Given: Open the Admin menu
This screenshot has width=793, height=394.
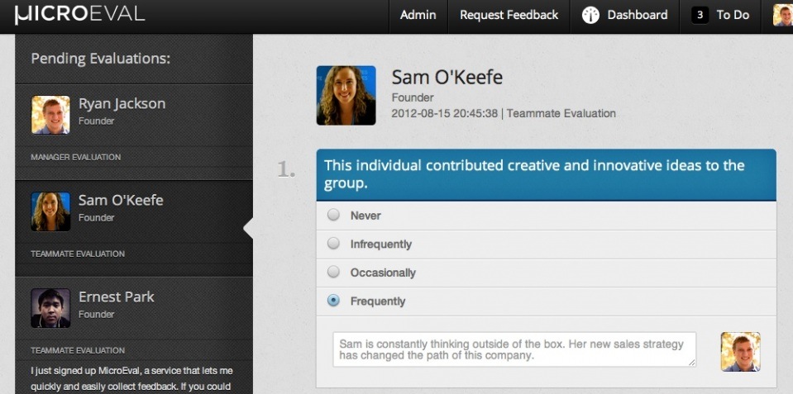Looking at the screenshot, I should pyautogui.click(x=418, y=15).
